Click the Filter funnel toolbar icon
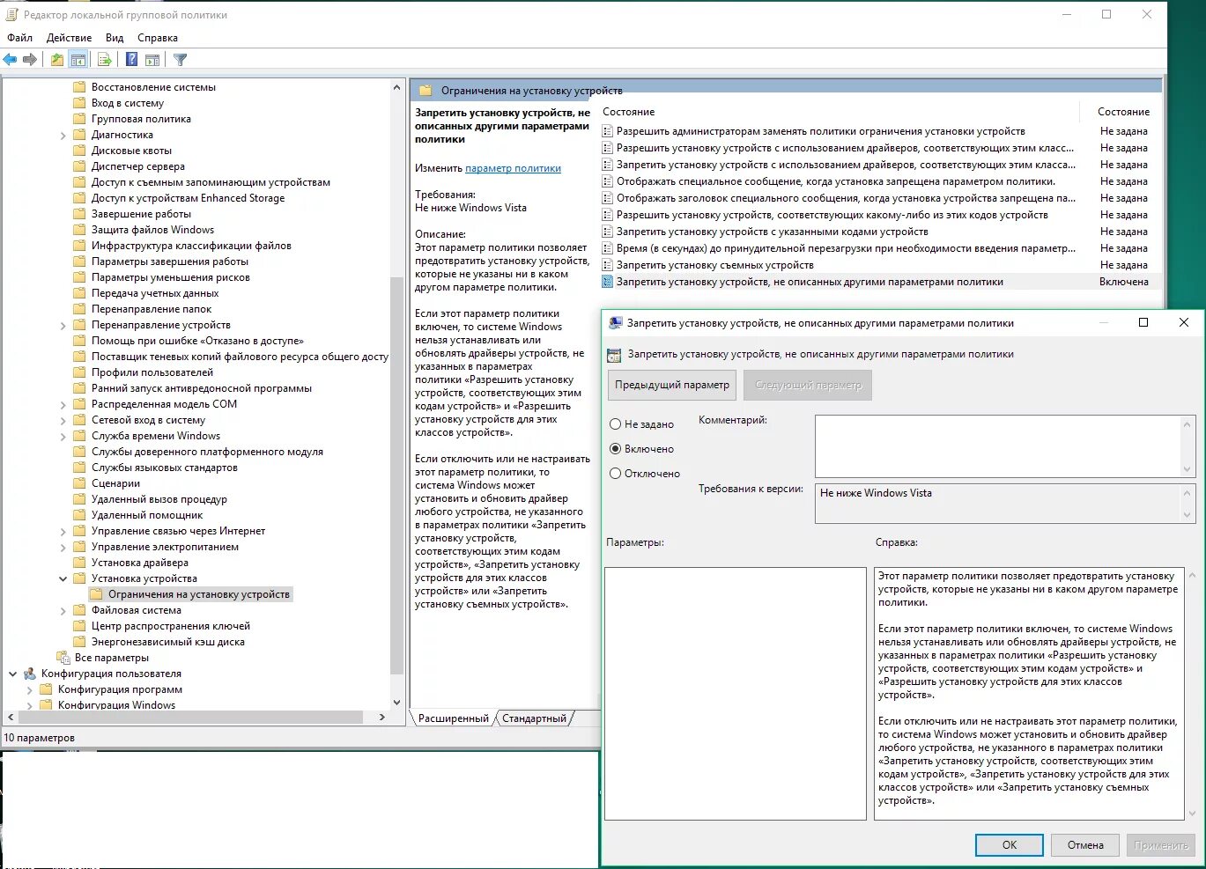Screen dimensions: 1206x869 181,60
